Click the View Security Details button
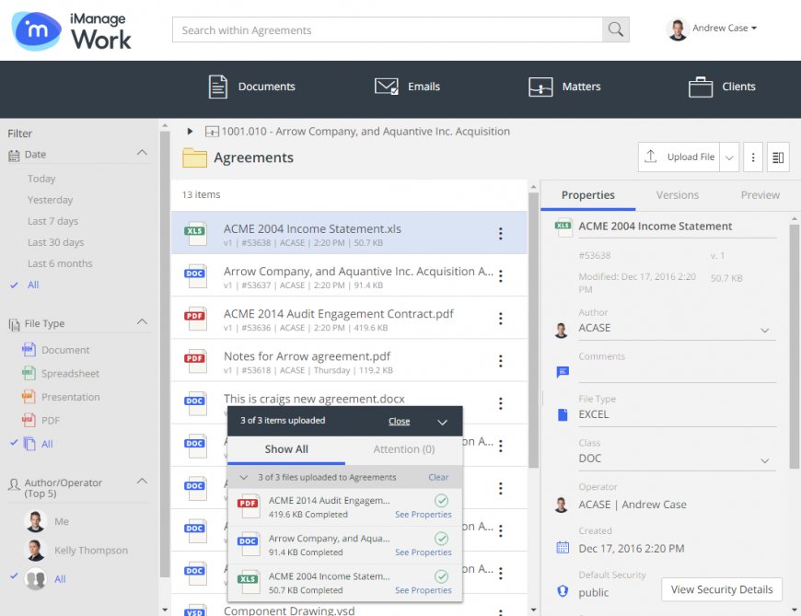 coord(721,589)
